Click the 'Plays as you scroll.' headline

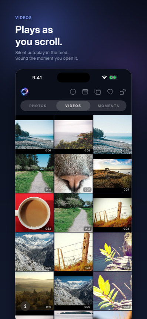(39, 36)
